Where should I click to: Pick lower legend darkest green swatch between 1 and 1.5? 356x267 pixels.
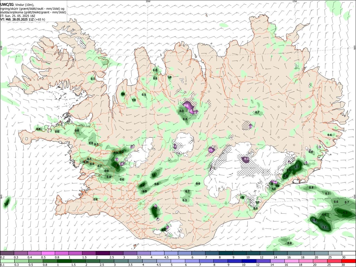pyautogui.click(x=64, y=261)
